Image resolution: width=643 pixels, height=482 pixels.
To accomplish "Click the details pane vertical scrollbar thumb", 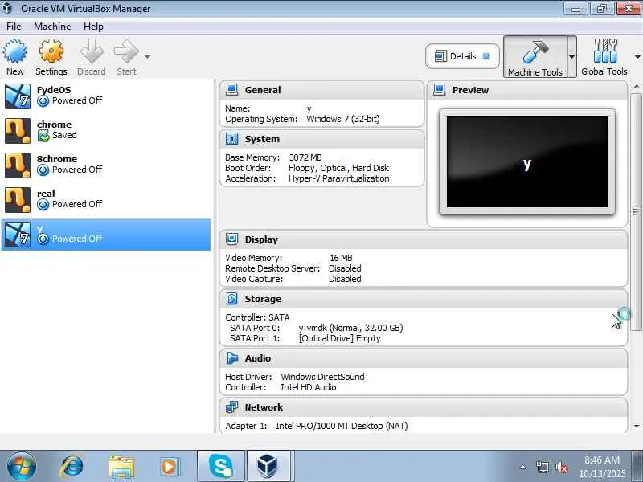I will pyautogui.click(x=636, y=211).
